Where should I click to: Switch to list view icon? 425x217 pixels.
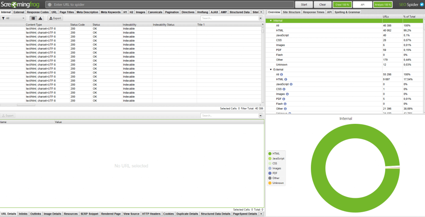34,18
